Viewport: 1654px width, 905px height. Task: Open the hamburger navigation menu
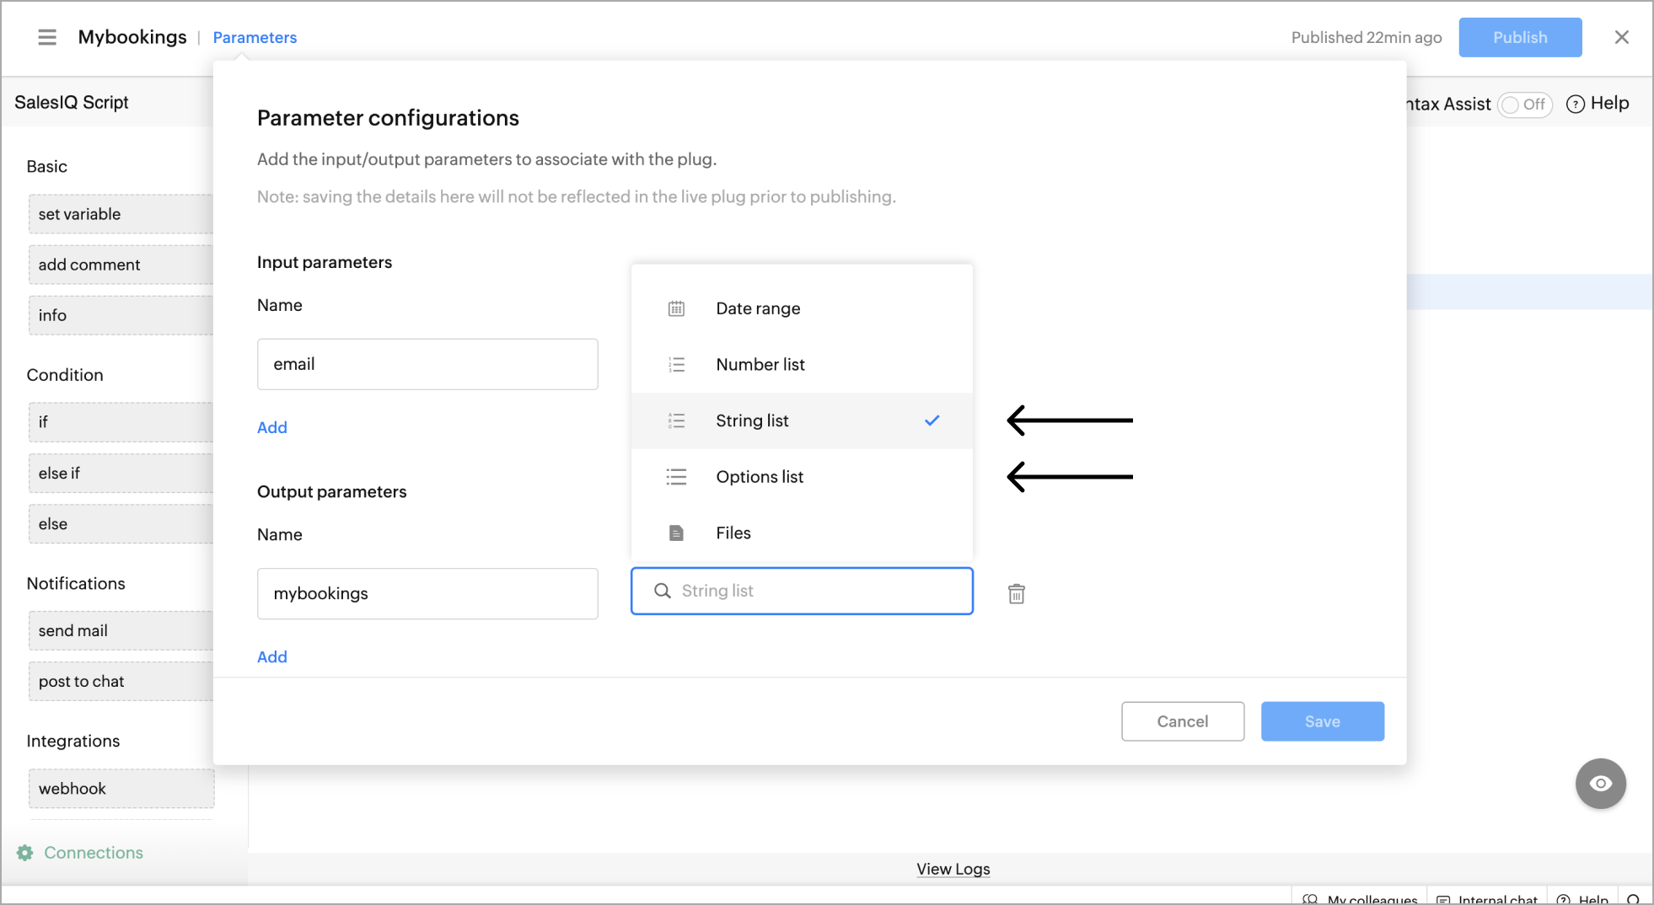click(x=47, y=37)
